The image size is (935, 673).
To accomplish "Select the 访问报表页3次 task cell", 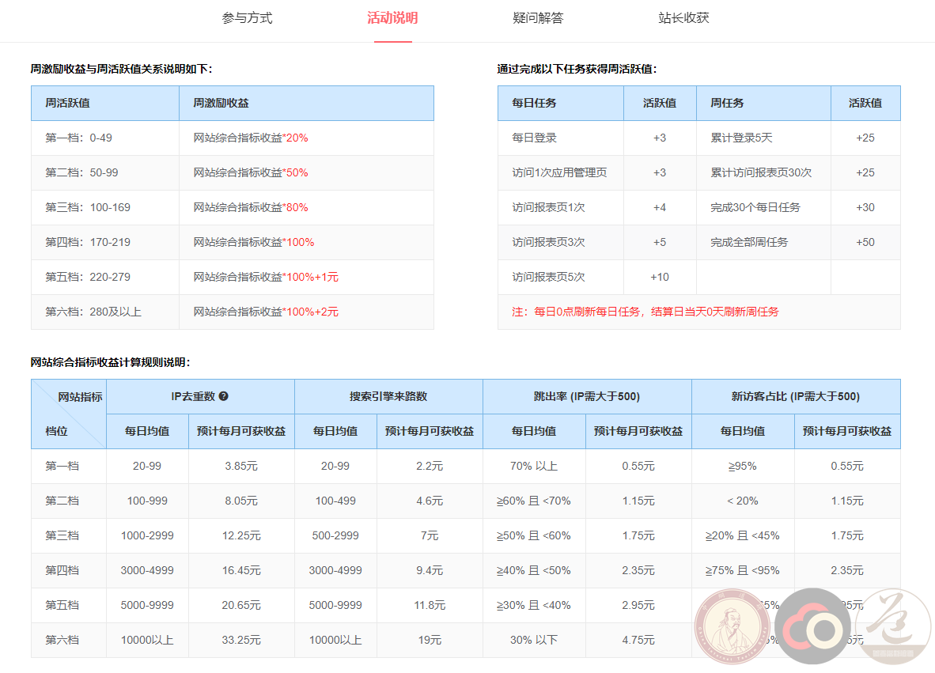I will coord(561,242).
